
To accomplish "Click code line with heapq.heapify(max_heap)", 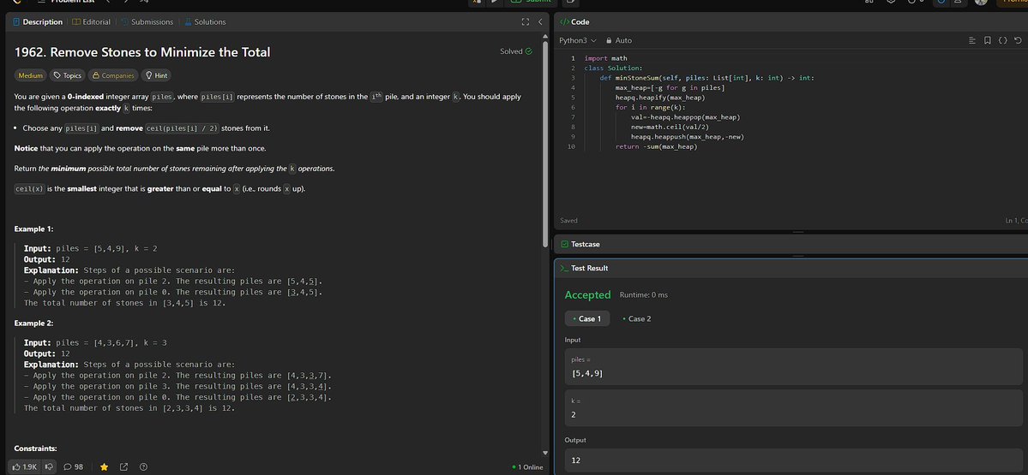I will point(660,98).
